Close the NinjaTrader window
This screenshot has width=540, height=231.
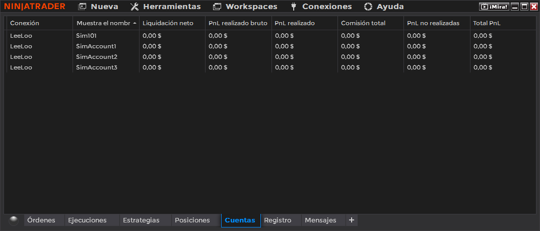(x=533, y=7)
